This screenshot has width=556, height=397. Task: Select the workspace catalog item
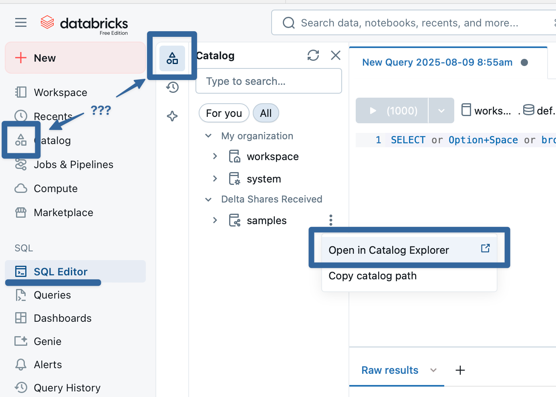[272, 156]
